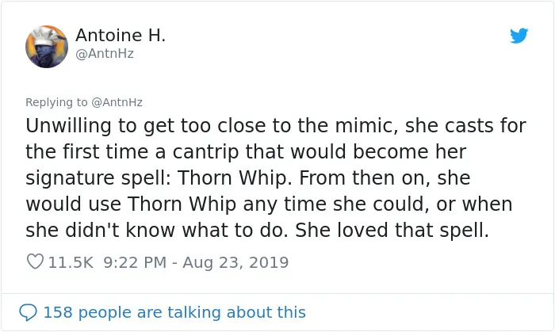
Task: Click the Aug 23, 2019 date
Action: tap(235, 262)
